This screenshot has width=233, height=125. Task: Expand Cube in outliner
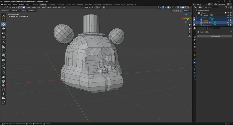[x=199, y=18]
